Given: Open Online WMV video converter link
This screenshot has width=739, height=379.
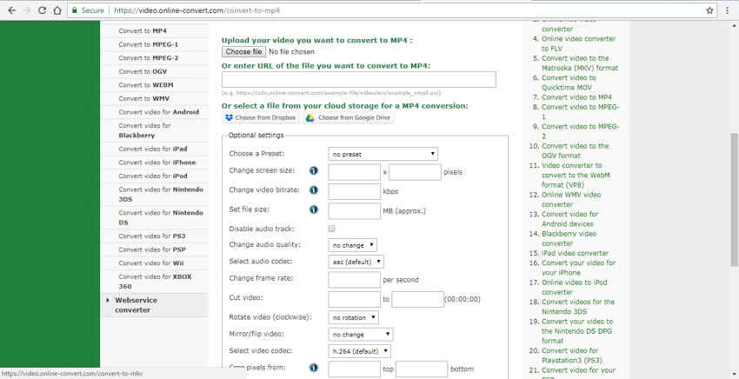Looking at the screenshot, I should [x=571, y=199].
